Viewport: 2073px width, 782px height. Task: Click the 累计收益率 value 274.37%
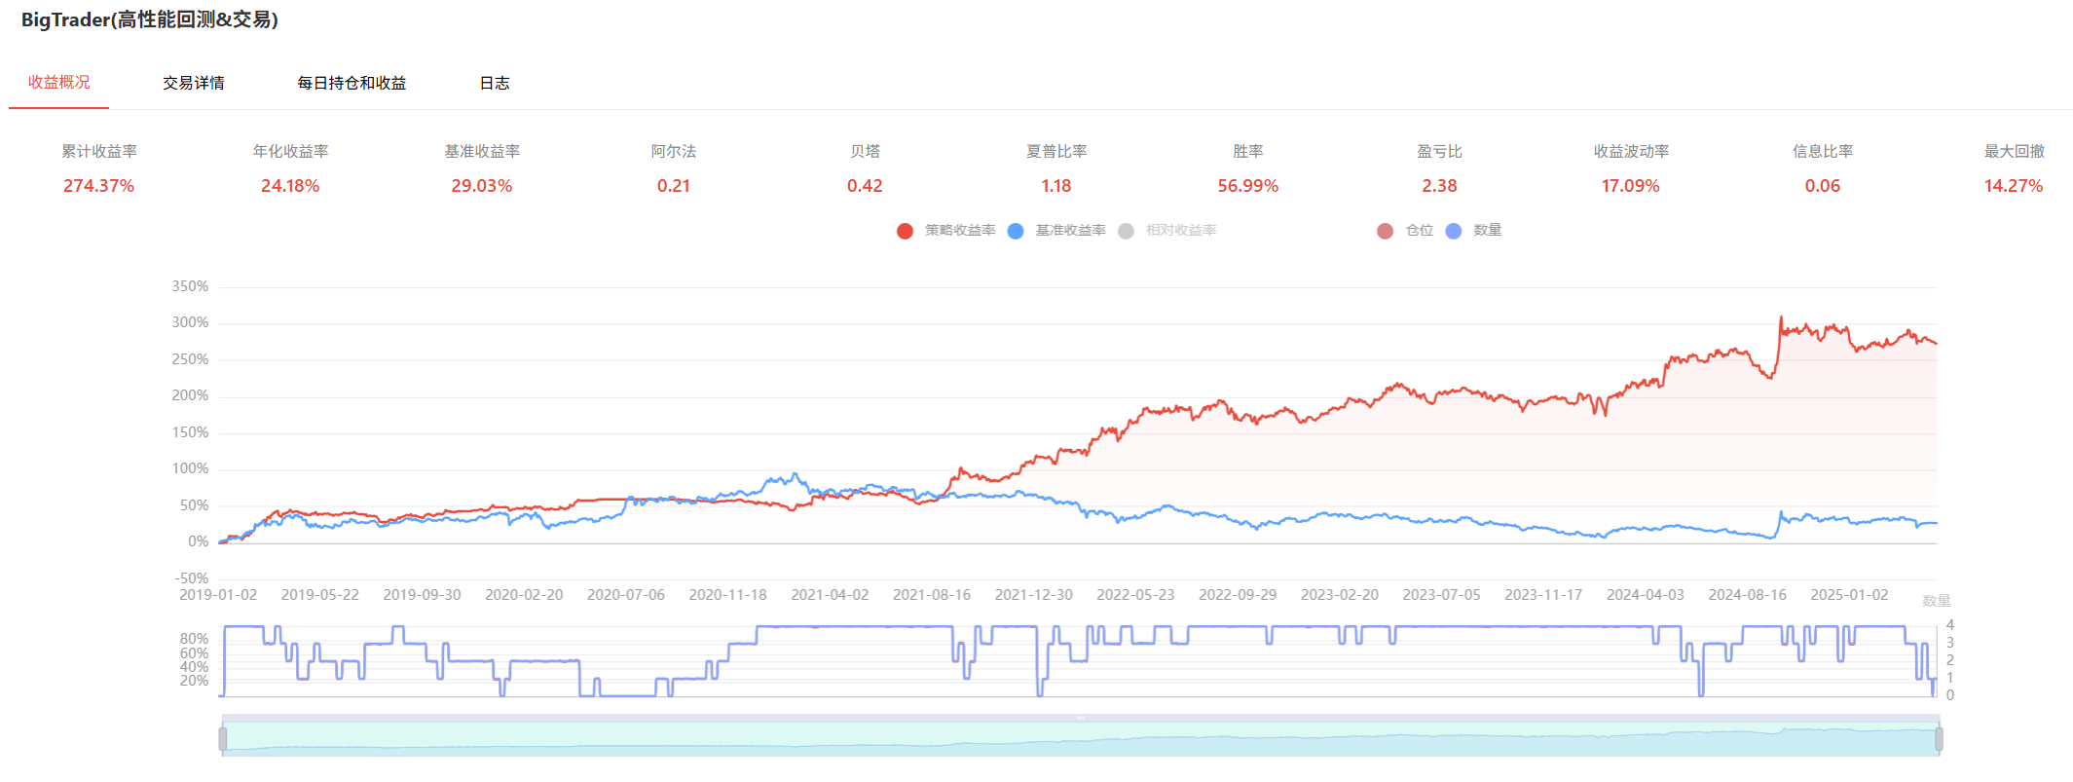pos(98,186)
